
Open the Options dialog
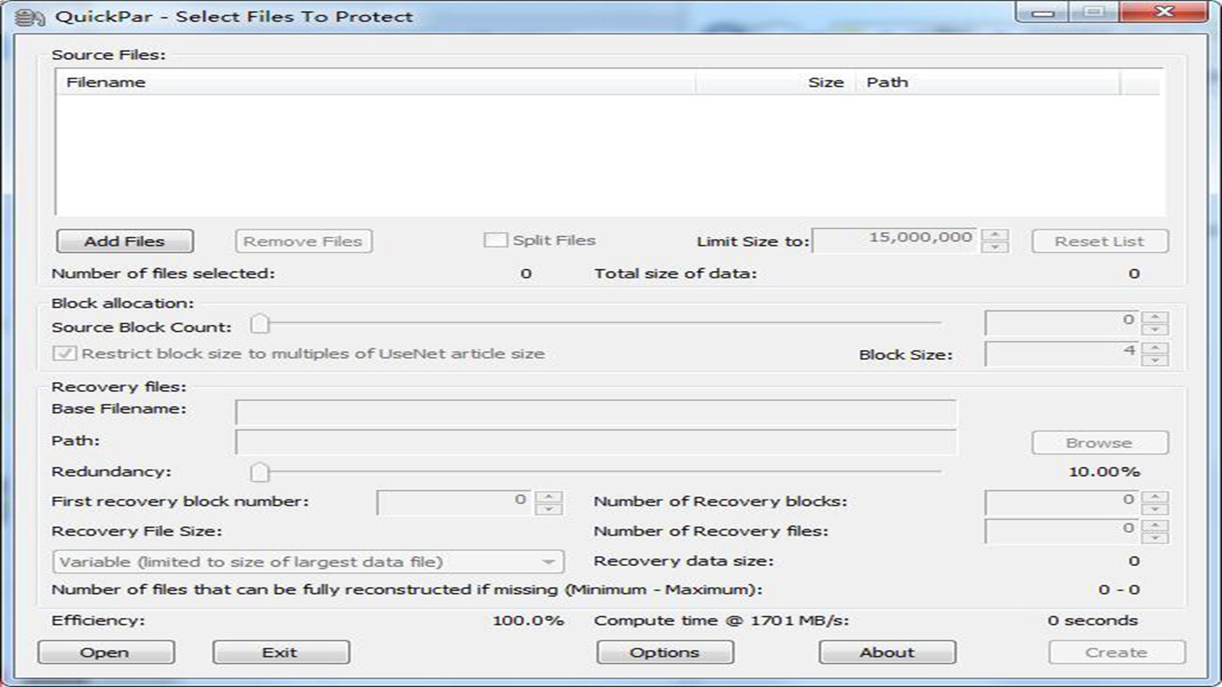point(664,653)
